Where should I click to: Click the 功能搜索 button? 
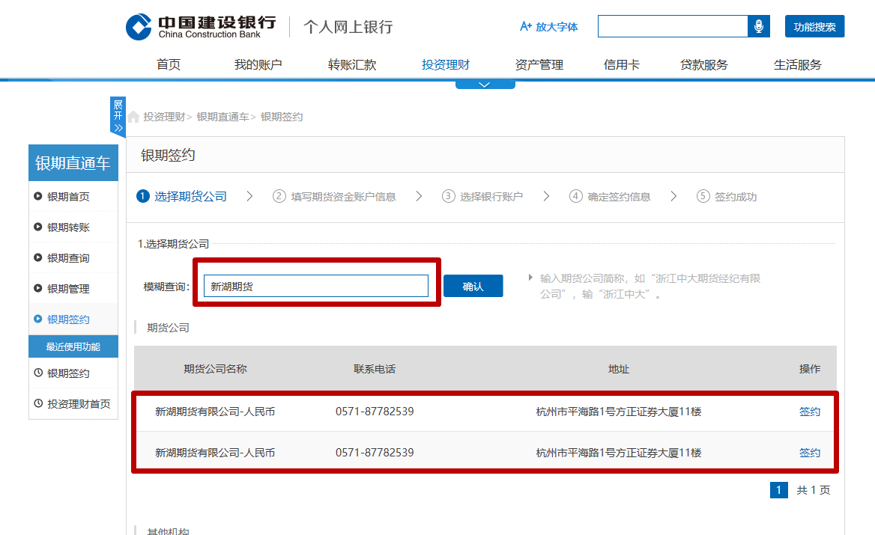click(814, 27)
